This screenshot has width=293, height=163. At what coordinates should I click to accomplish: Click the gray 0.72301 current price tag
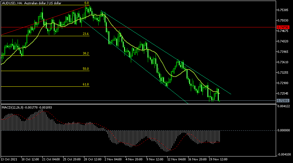tap(283, 101)
